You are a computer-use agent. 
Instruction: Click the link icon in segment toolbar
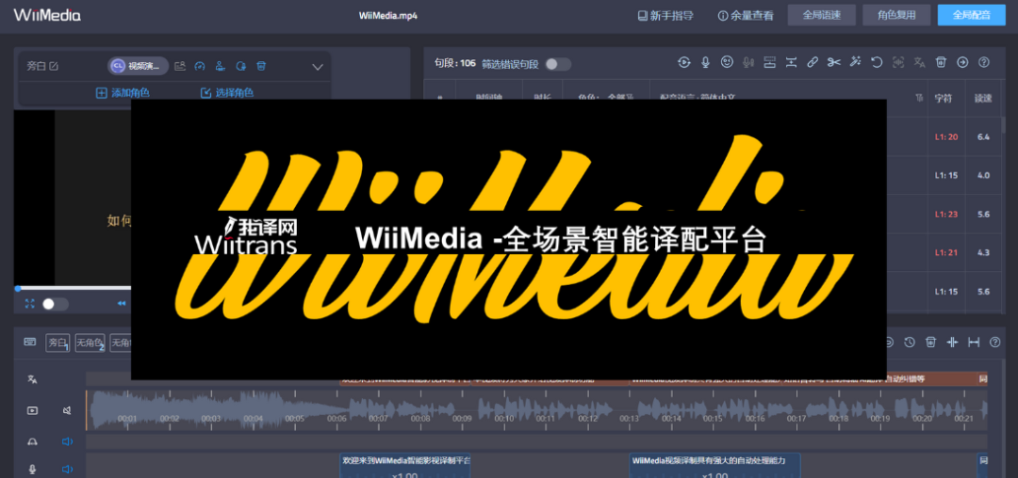tap(813, 63)
